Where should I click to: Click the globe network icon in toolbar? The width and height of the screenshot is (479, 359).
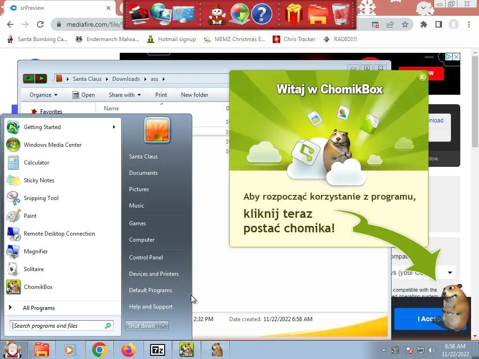point(162,14)
